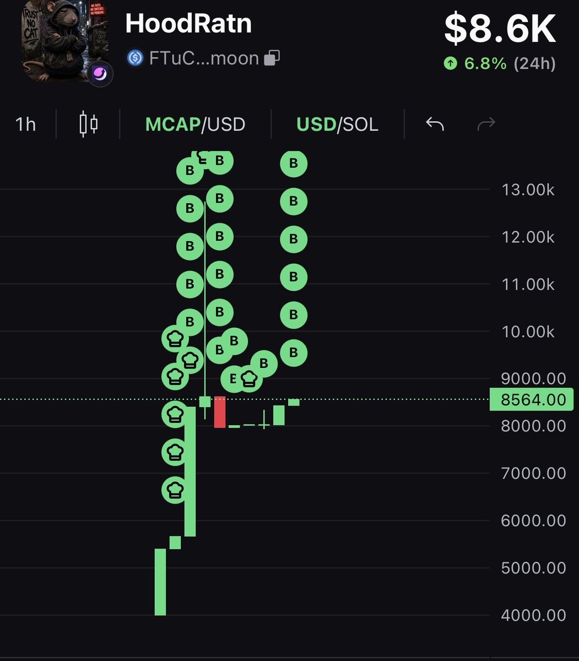Tap the 5000.00 price axis label

(x=533, y=568)
